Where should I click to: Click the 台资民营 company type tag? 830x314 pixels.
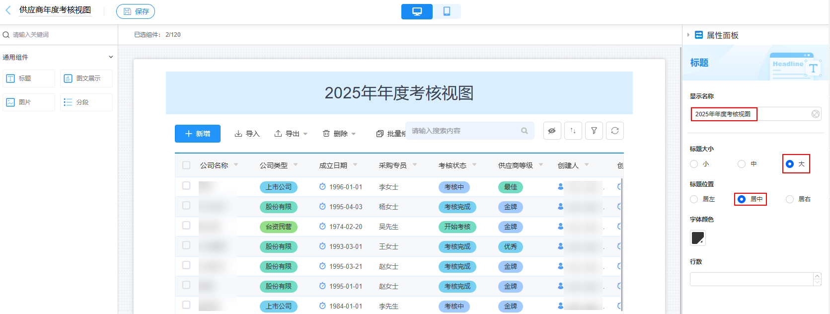pyautogui.click(x=279, y=227)
